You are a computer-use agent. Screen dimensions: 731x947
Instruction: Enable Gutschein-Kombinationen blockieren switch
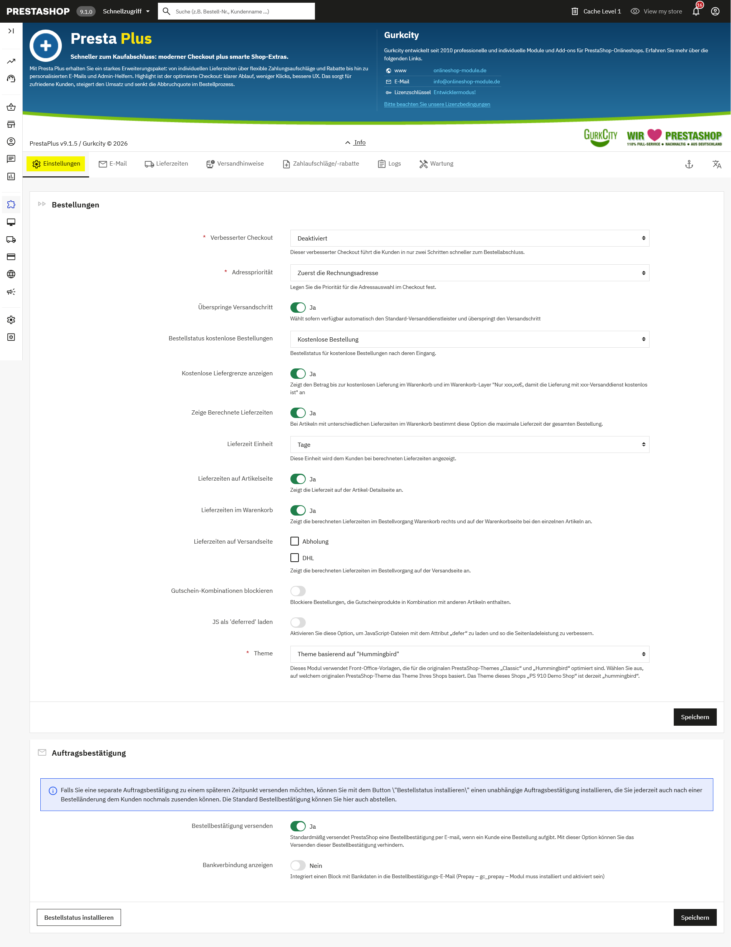point(298,591)
